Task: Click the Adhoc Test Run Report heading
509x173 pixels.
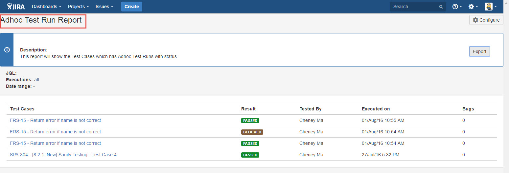Action: (41, 20)
